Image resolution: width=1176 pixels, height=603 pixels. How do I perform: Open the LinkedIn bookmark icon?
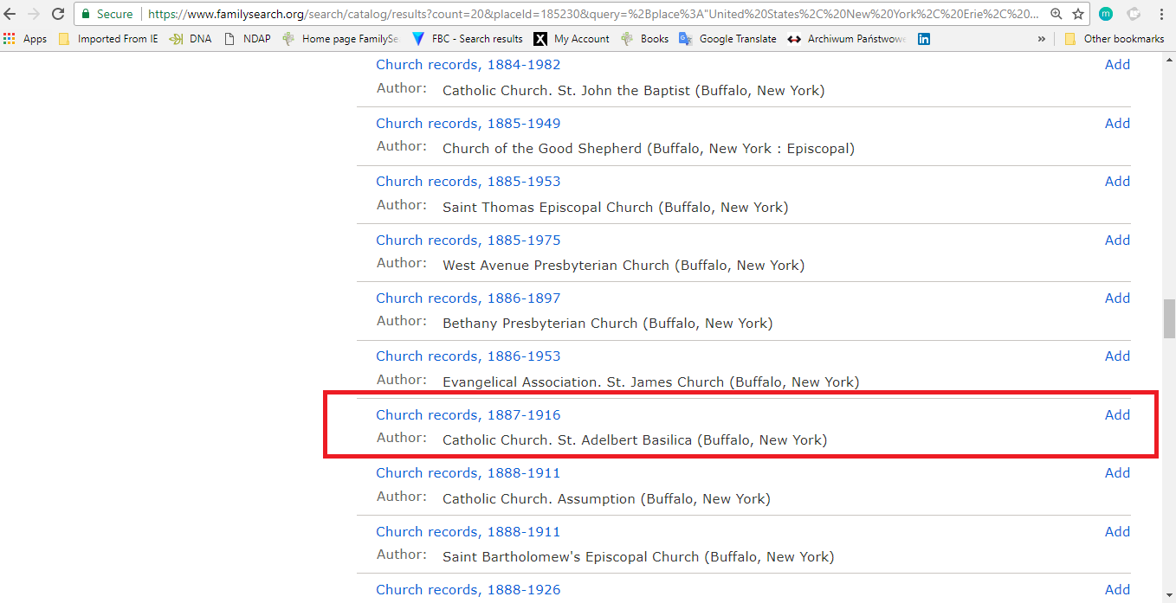[x=923, y=38]
